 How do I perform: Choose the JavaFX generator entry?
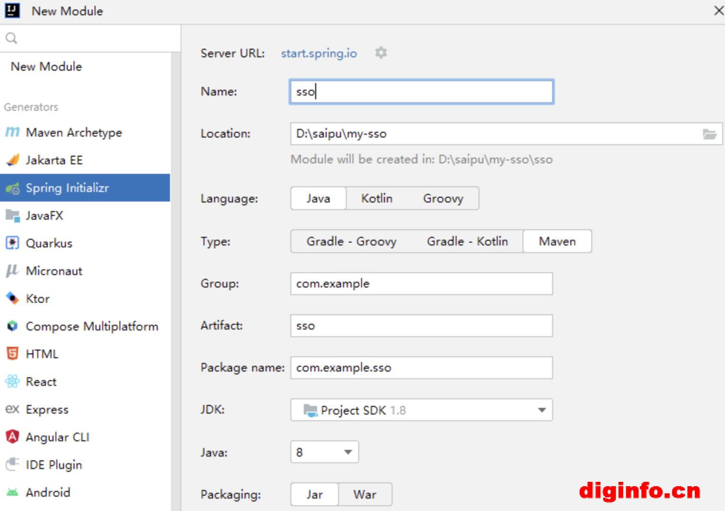44,215
